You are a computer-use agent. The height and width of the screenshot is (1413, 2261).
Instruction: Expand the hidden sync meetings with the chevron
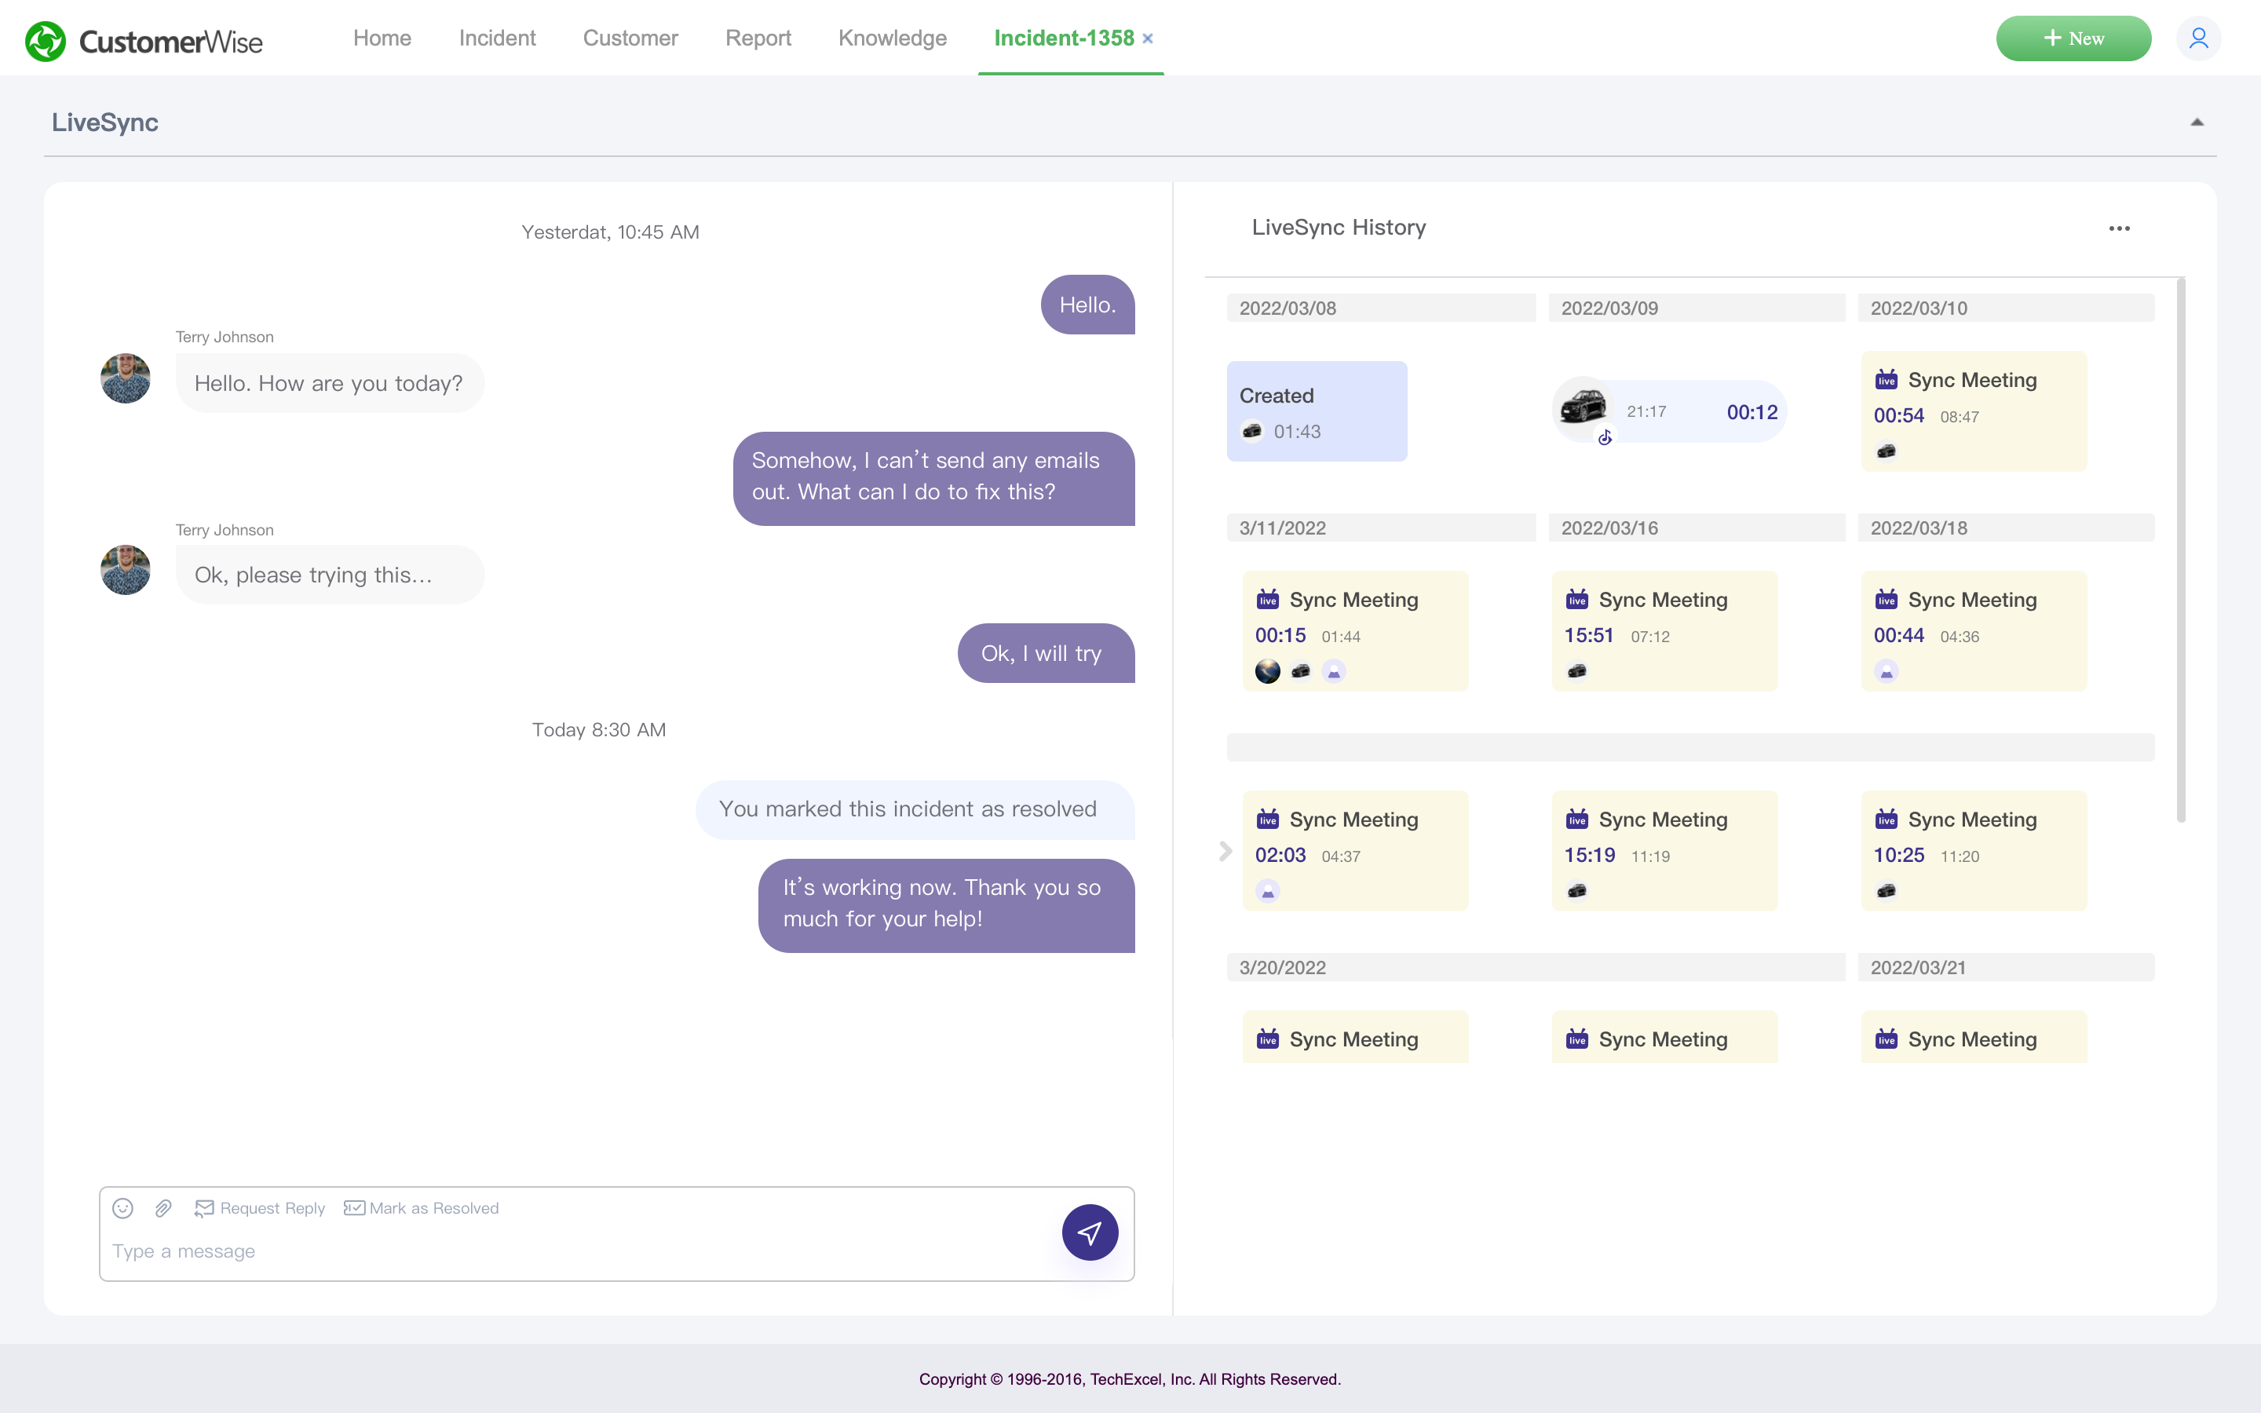(x=1225, y=852)
